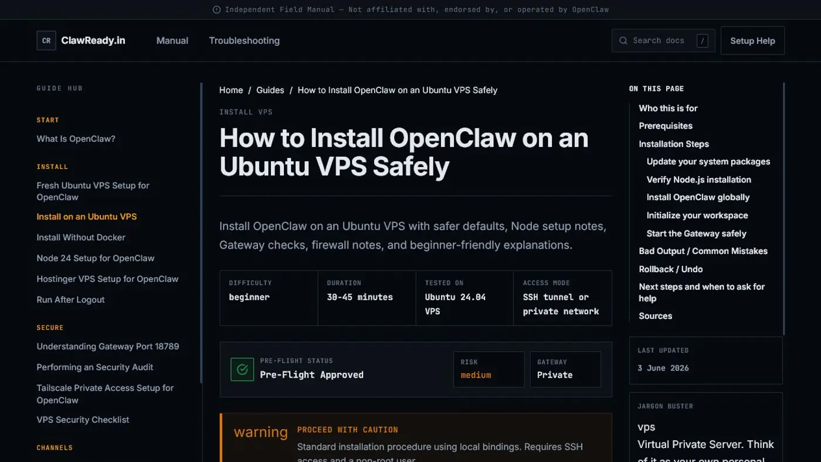Jump to Update your system packages

pyautogui.click(x=708, y=162)
